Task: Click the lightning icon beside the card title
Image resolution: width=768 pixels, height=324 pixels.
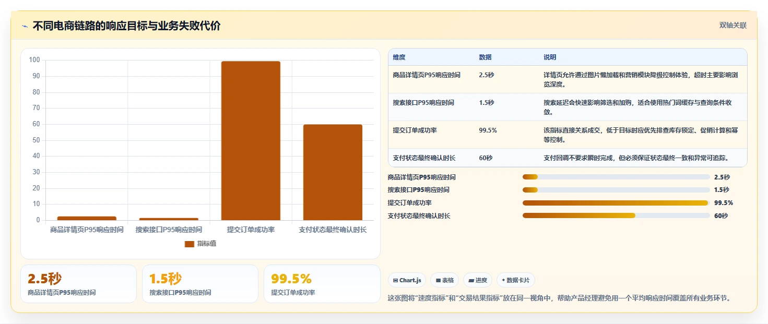Action: pos(25,26)
